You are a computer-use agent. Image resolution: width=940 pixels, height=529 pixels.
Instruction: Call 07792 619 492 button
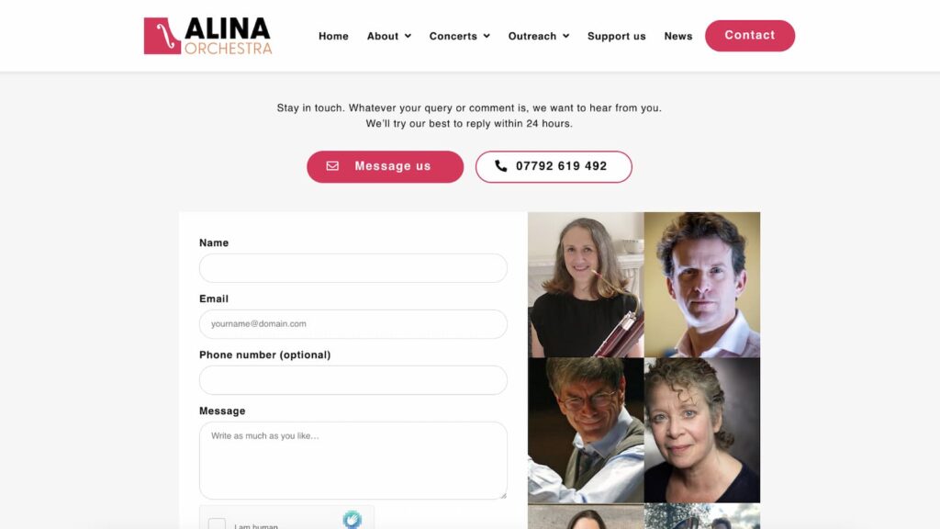coord(554,167)
